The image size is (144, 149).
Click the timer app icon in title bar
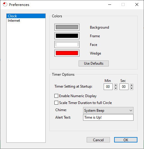5,4
